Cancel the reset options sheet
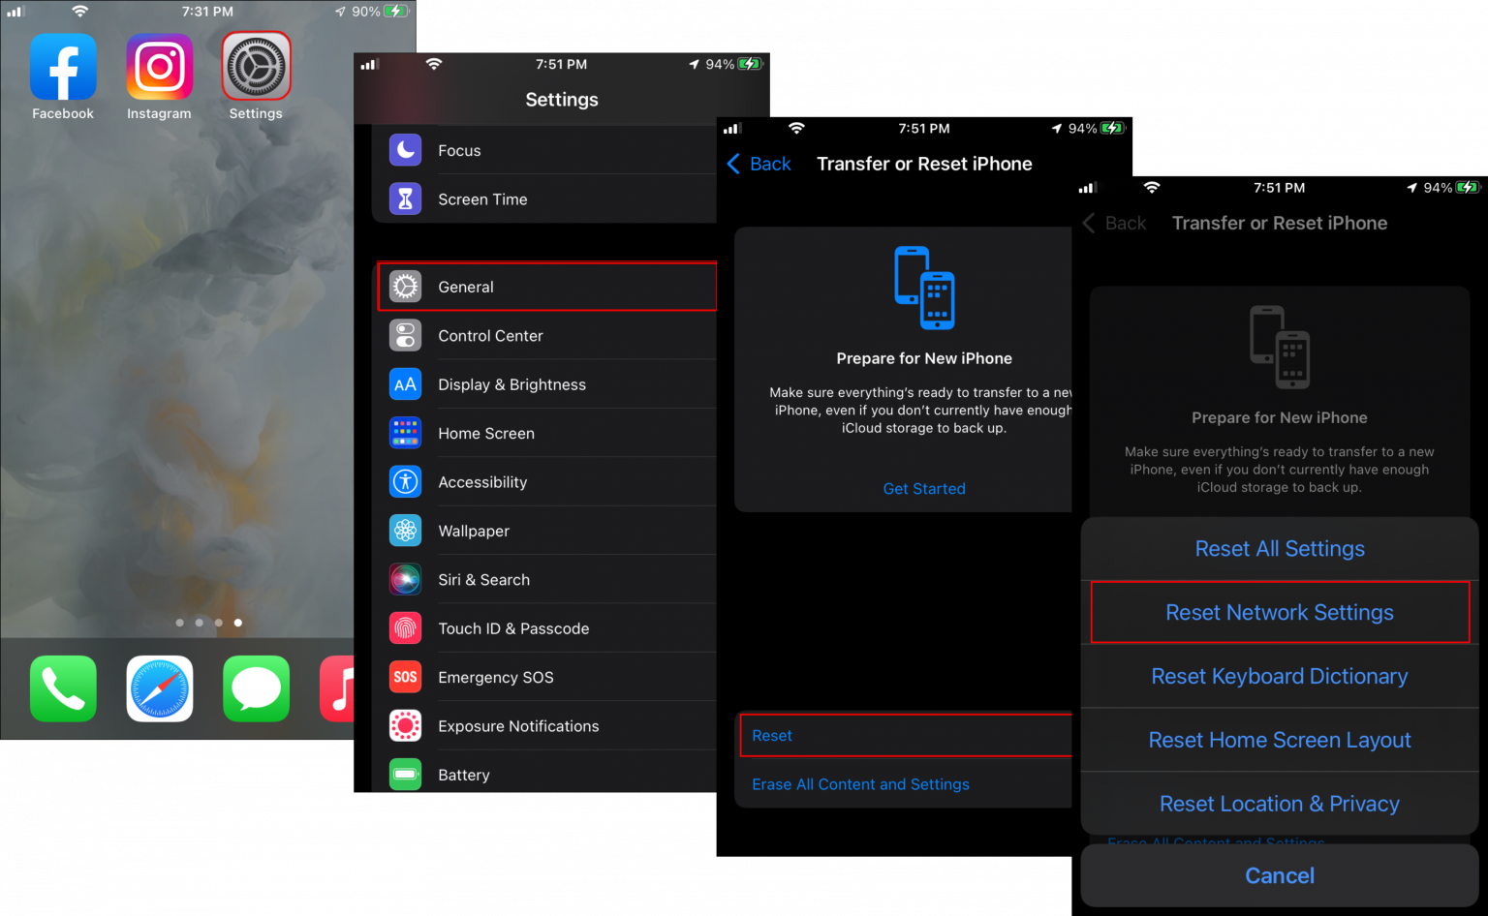 1279,875
